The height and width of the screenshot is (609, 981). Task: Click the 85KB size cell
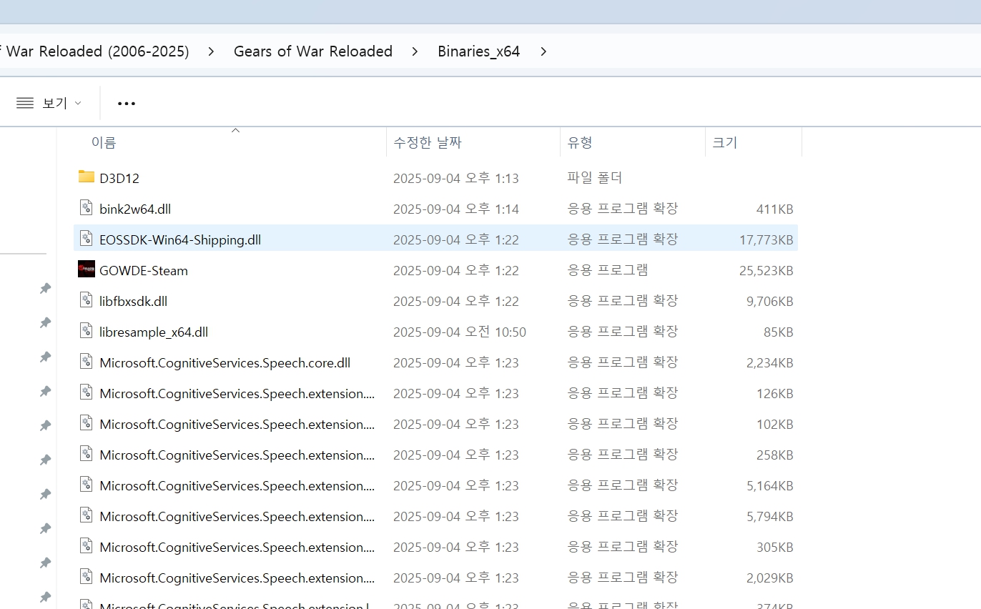(x=779, y=332)
